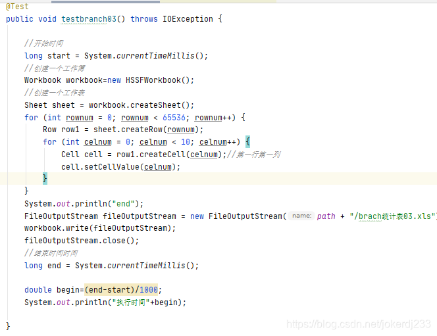Click the number 10 in celnum loop
The height and width of the screenshot is (336, 437).
pyautogui.click(x=186, y=142)
